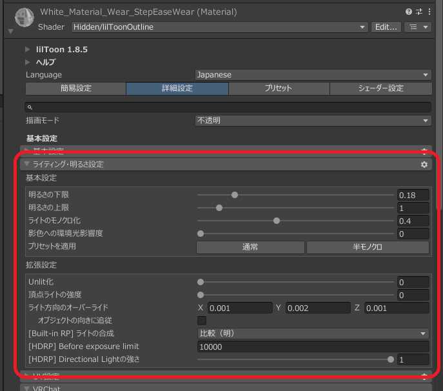Open the material component context menu (three dots)

coord(429,12)
